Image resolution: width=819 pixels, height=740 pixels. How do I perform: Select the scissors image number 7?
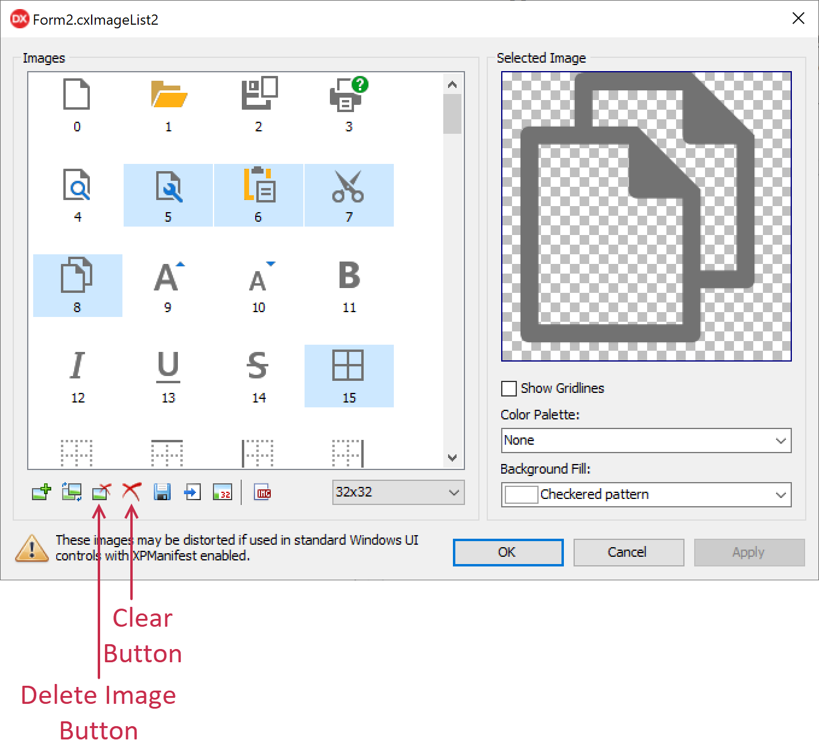[x=349, y=195]
